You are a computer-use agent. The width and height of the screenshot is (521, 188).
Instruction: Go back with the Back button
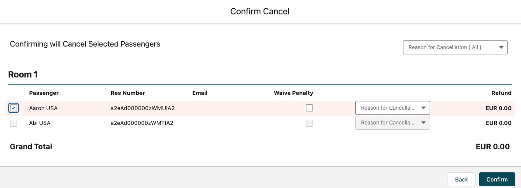[462, 179]
